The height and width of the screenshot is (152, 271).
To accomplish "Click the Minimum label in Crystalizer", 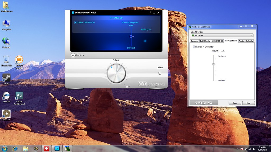I will (222, 80).
